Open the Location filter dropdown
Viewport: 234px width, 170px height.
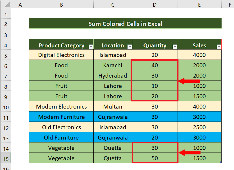[130, 46]
